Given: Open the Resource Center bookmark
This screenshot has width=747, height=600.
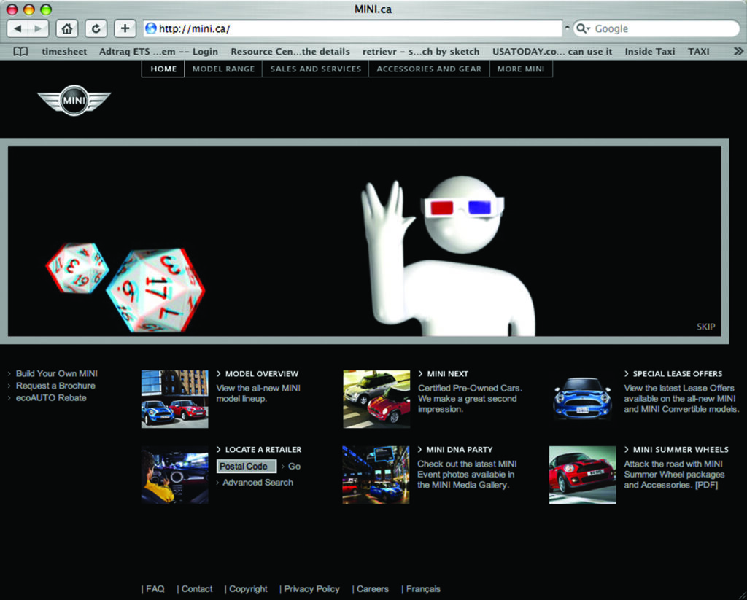Looking at the screenshot, I should click(290, 52).
